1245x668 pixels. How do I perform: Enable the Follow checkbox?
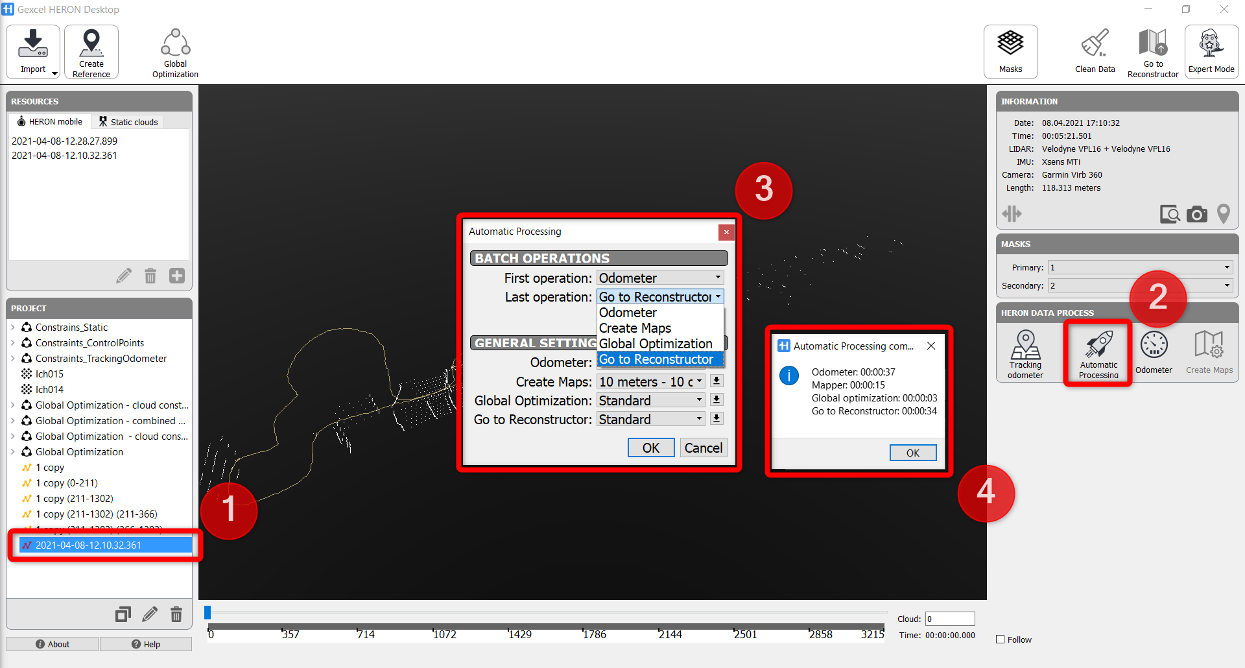coord(1001,639)
